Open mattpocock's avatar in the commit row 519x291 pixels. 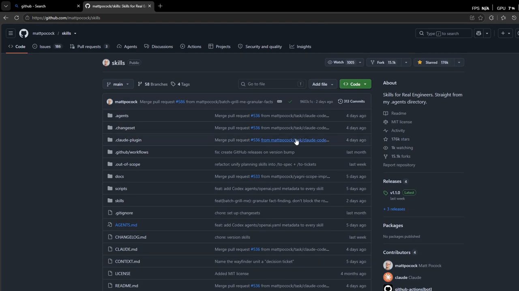coord(109,101)
